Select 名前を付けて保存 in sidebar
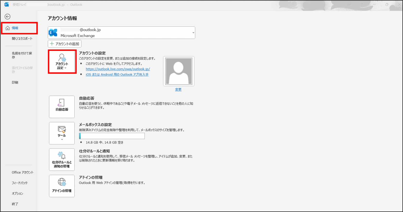 click(x=22, y=55)
